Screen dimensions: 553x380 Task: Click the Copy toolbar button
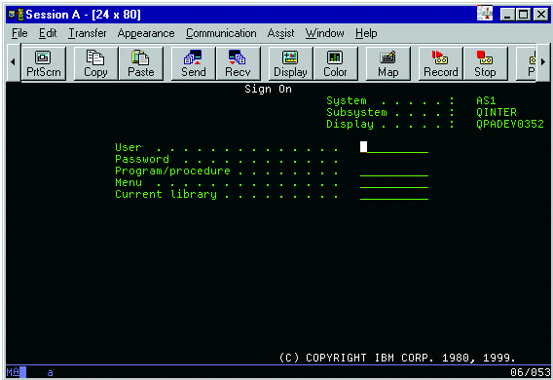click(x=95, y=64)
